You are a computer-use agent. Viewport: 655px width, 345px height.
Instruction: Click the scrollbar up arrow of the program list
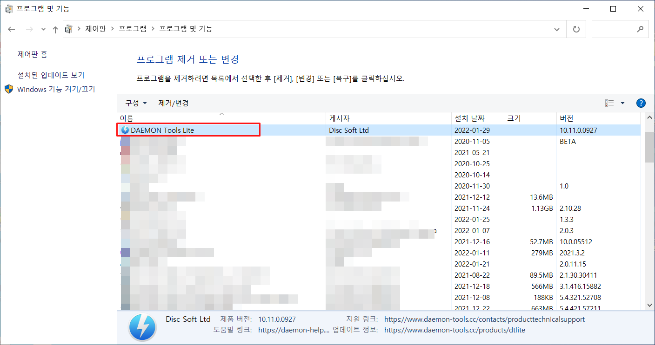(649, 117)
